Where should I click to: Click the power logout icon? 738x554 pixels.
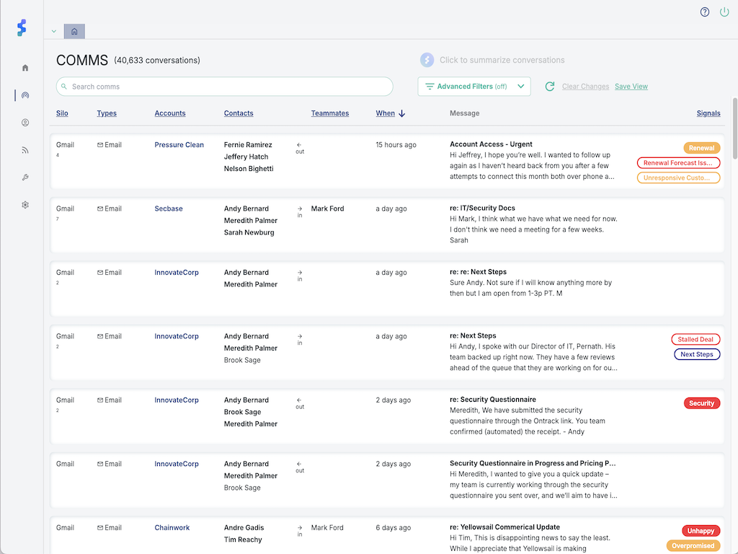pos(724,12)
